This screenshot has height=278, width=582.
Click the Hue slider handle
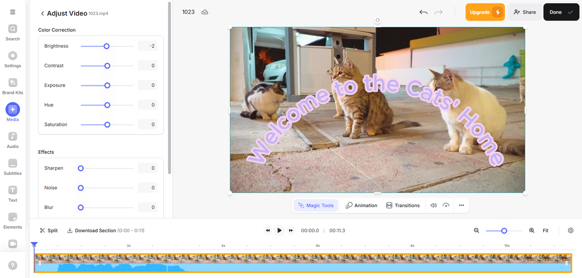click(107, 104)
